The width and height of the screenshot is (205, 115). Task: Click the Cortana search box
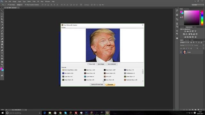[23, 113]
